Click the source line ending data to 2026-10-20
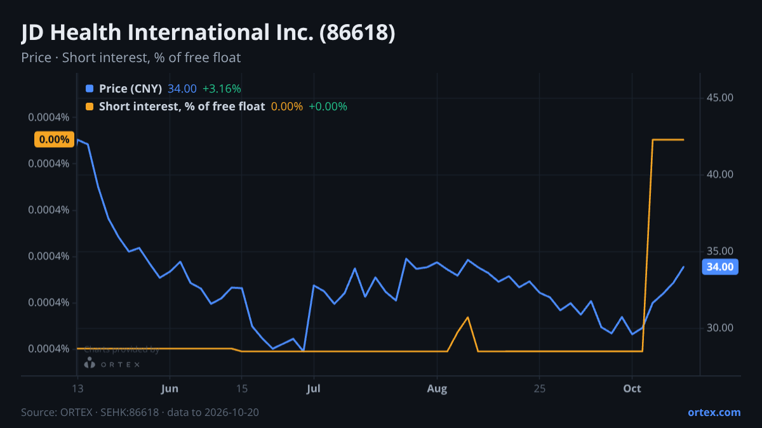 point(140,412)
